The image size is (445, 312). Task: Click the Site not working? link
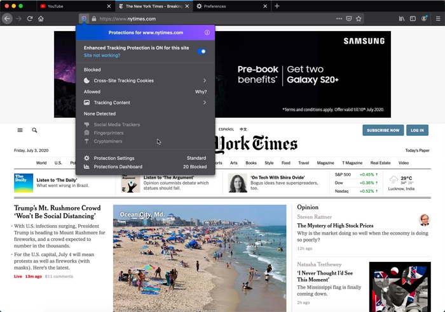[x=102, y=56]
